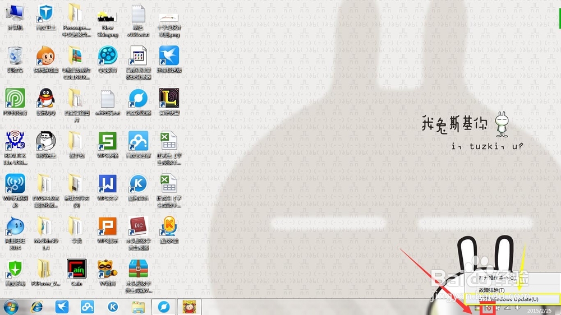Click the volume speaker tray icon
This screenshot has height=315, width=561.
[517, 308]
